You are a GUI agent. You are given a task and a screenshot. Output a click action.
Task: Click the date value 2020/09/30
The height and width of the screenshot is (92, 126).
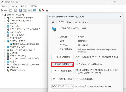tap(83, 41)
